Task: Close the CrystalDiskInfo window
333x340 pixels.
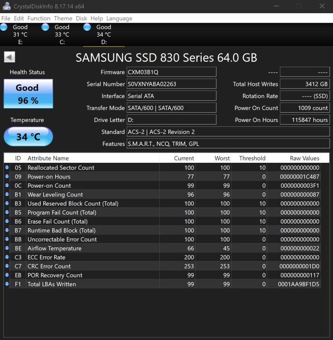Action: tap(322, 6)
